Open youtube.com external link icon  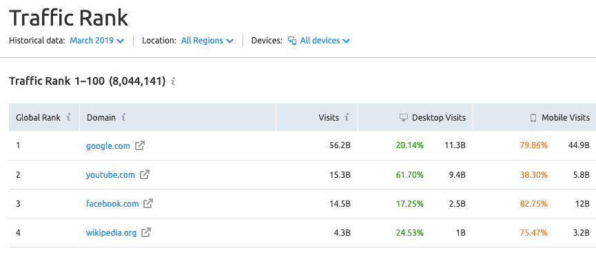(145, 175)
